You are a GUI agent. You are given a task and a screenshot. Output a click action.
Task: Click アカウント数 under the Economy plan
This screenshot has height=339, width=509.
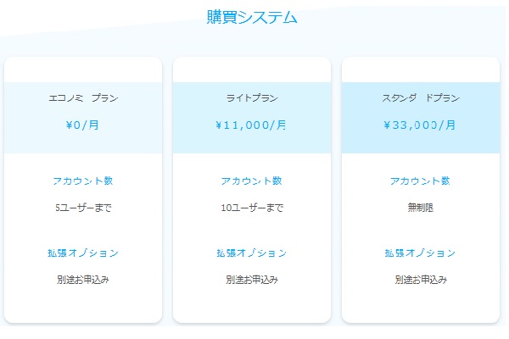click(x=83, y=181)
